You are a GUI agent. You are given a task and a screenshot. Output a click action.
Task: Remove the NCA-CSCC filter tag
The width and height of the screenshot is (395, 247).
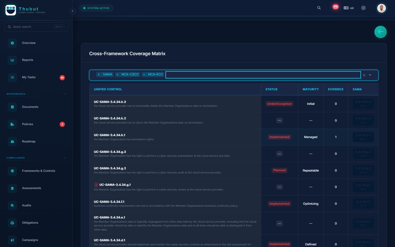[x=118, y=75]
